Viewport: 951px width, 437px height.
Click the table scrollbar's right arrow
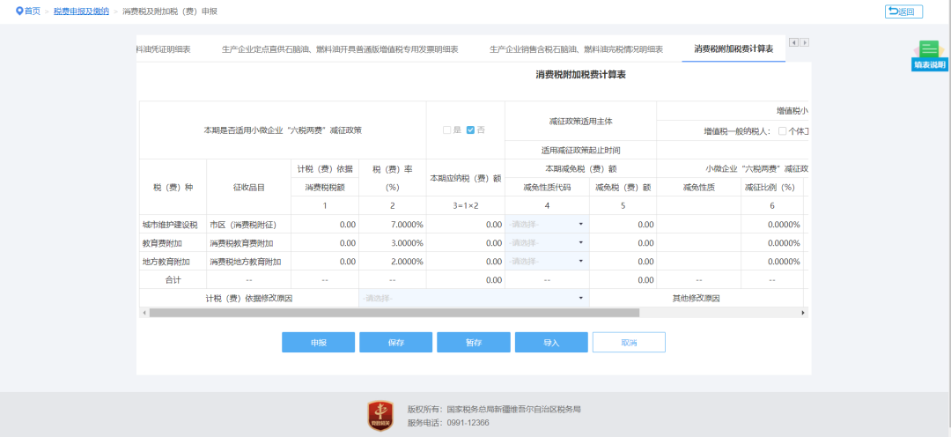[x=803, y=313]
